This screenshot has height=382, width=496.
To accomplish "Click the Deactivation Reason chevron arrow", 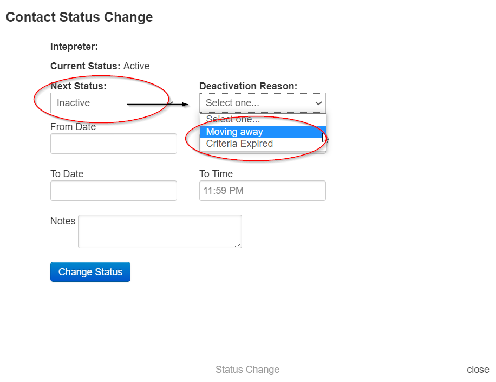I will [318, 103].
